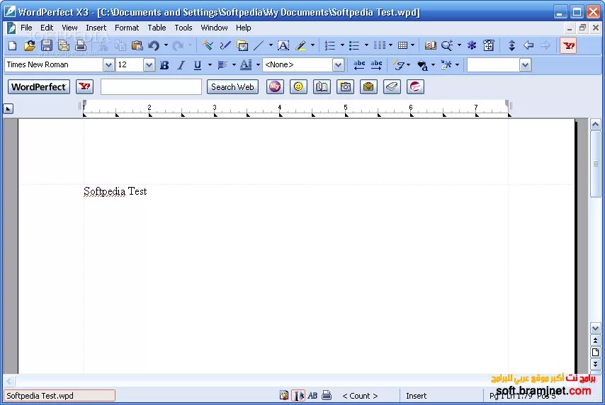
Task: Expand font color options arrow
Action: [258, 65]
